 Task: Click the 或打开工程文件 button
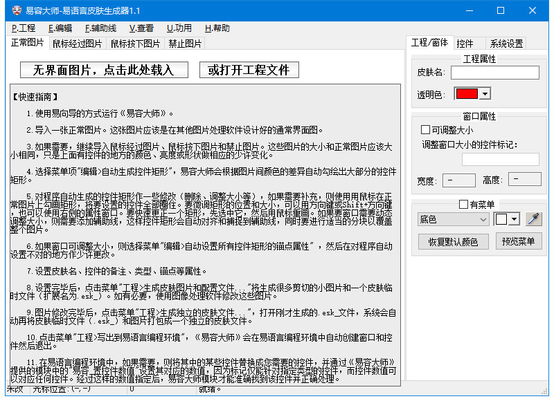point(249,70)
